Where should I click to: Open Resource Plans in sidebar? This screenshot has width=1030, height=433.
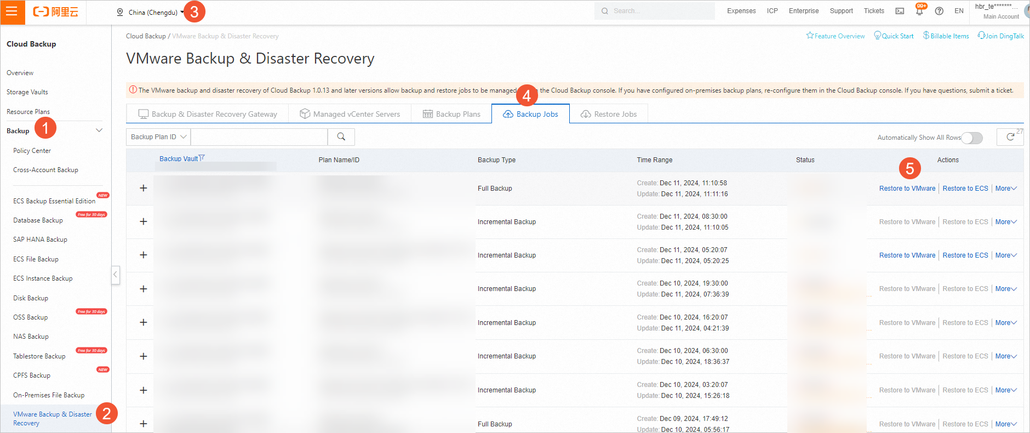[28, 112]
